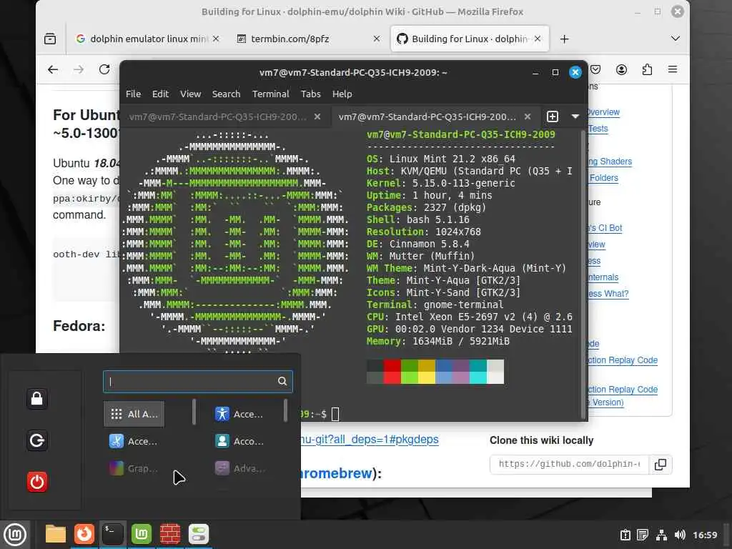Open the terminal Tabs menu
732x549 pixels.
tap(310, 94)
